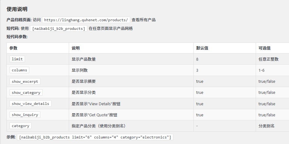The width and height of the screenshot is (289, 144).
Task: Click the [naibabiji_b2b_products] shortcode snippet
Action: 58,29
